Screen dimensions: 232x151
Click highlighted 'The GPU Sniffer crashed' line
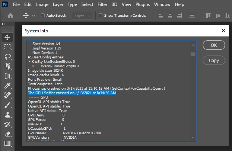click(72, 93)
